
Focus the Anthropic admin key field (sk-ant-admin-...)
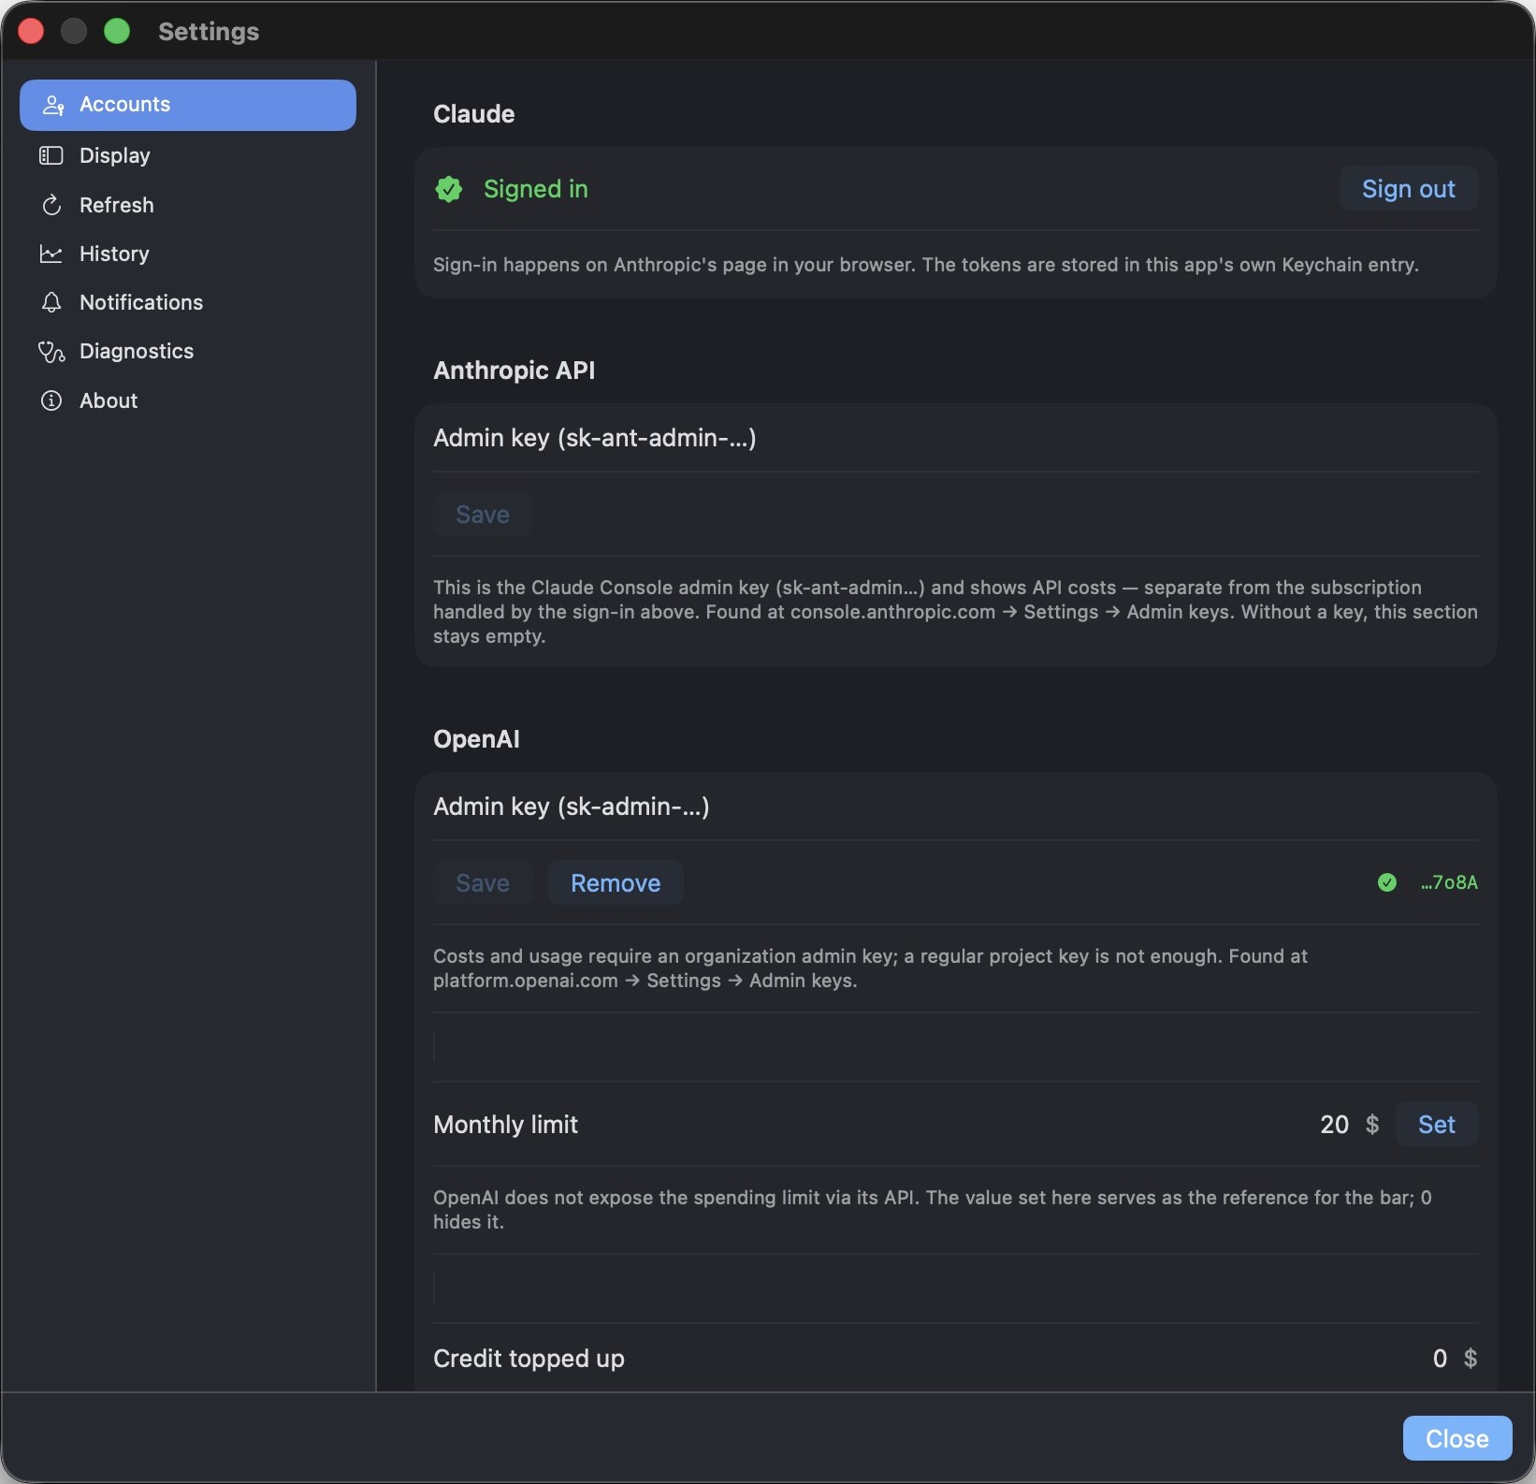(x=955, y=438)
